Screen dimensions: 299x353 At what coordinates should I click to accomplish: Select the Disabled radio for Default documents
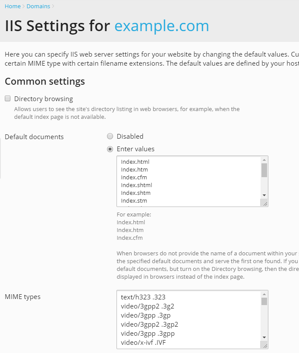110,136
